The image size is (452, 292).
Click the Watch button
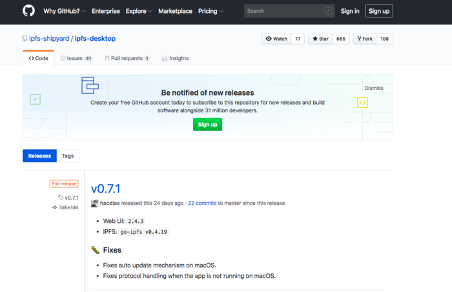pos(276,39)
